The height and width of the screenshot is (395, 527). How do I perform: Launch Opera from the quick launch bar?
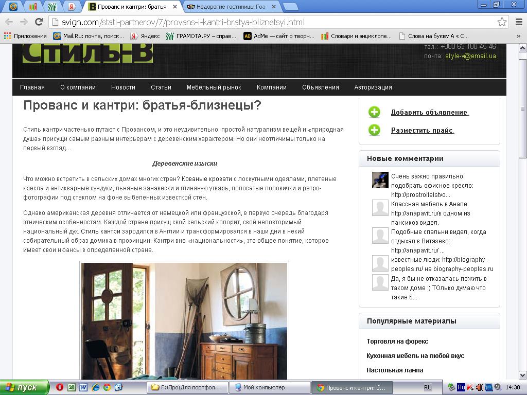(x=60, y=387)
